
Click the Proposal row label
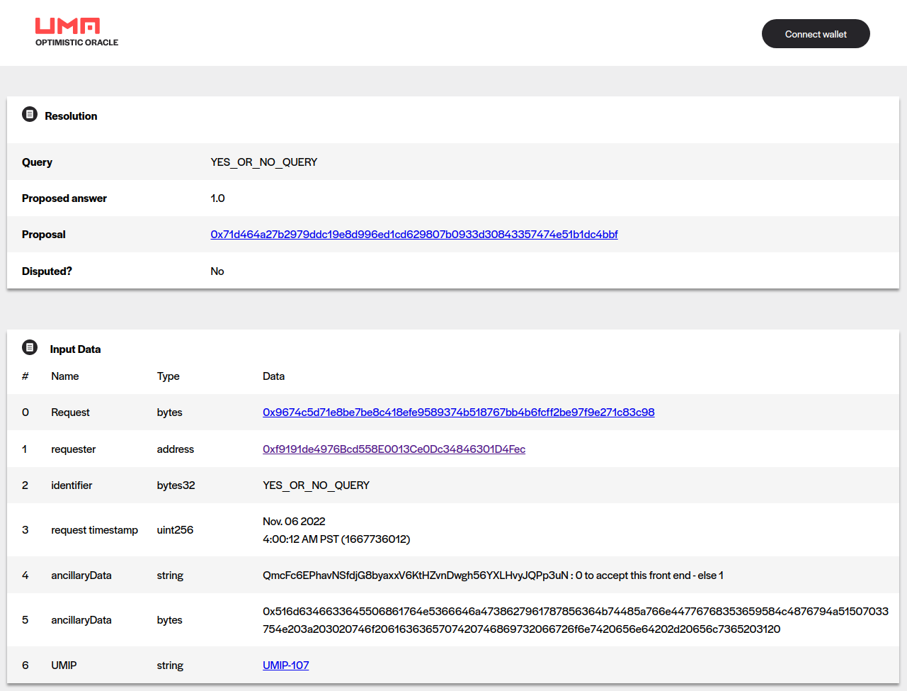coord(44,235)
